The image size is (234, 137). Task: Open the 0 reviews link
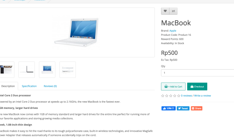click(187, 96)
